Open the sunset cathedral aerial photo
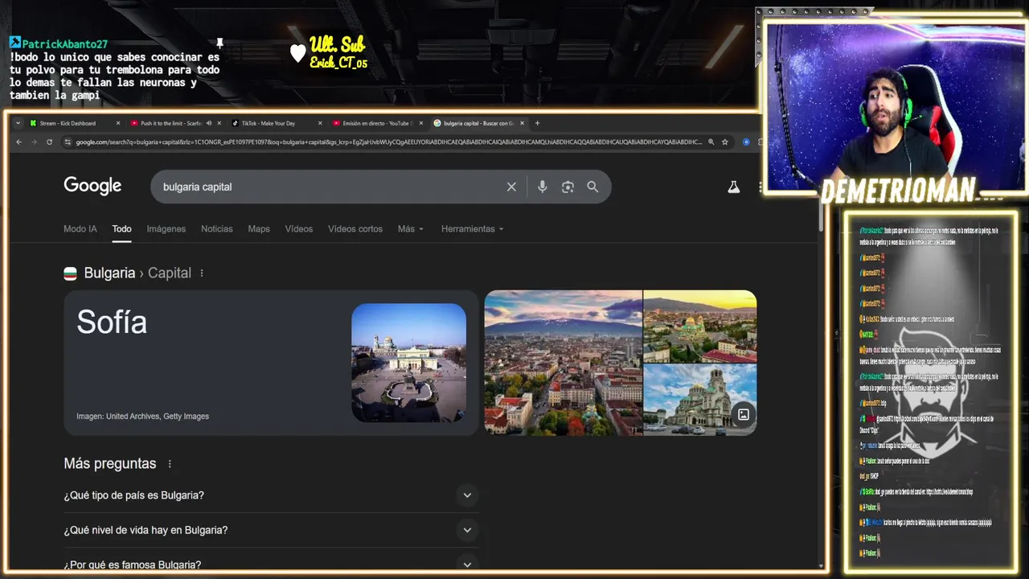 tap(700, 326)
